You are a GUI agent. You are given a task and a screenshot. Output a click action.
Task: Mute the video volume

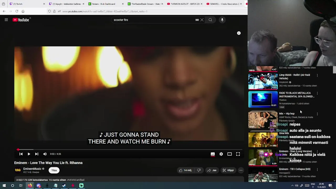coord(45,154)
